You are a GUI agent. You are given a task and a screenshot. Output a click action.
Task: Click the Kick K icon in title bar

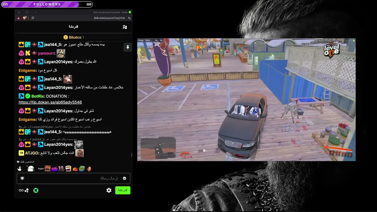pos(130,12)
